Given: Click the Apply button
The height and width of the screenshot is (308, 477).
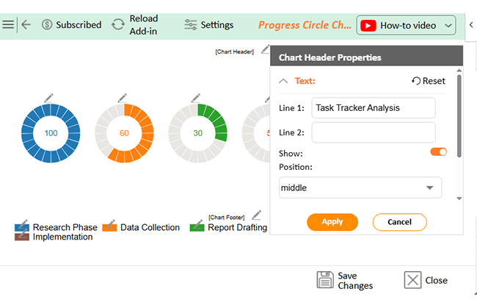Looking at the screenshot, I should tap(332, 222).
